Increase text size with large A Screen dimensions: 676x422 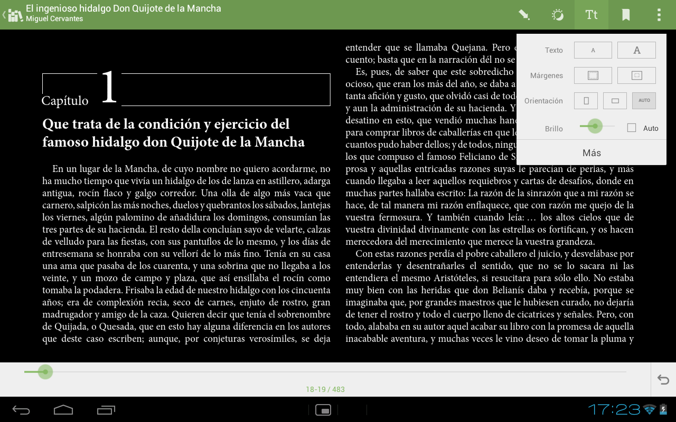tap(636, 50)
